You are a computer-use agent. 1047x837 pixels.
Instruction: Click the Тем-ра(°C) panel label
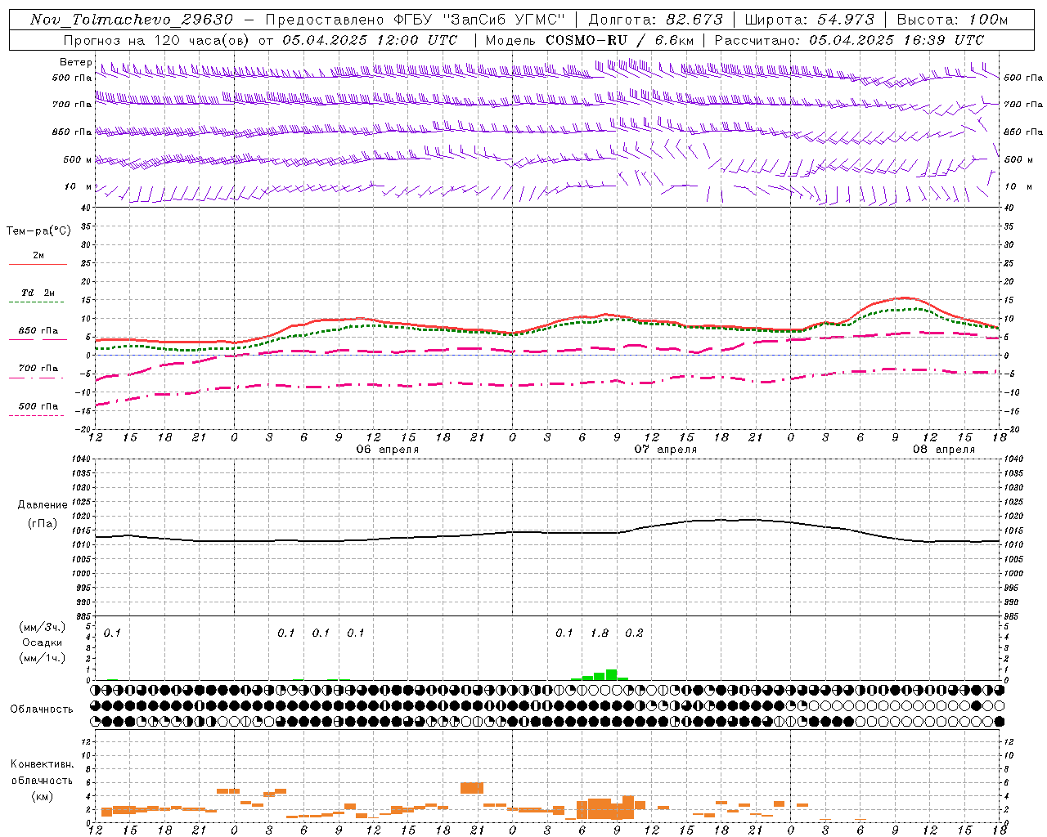coord(38,231)
